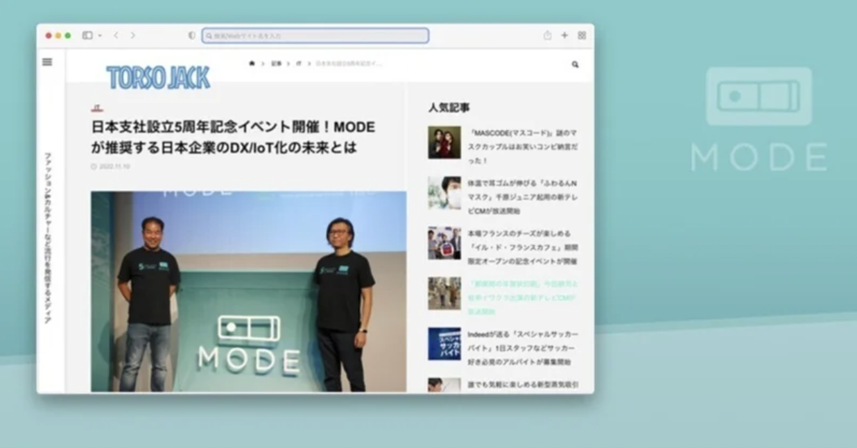Screen dimensions: 857x448
Task: Go back with the back arrow
Action: point(116,35)
